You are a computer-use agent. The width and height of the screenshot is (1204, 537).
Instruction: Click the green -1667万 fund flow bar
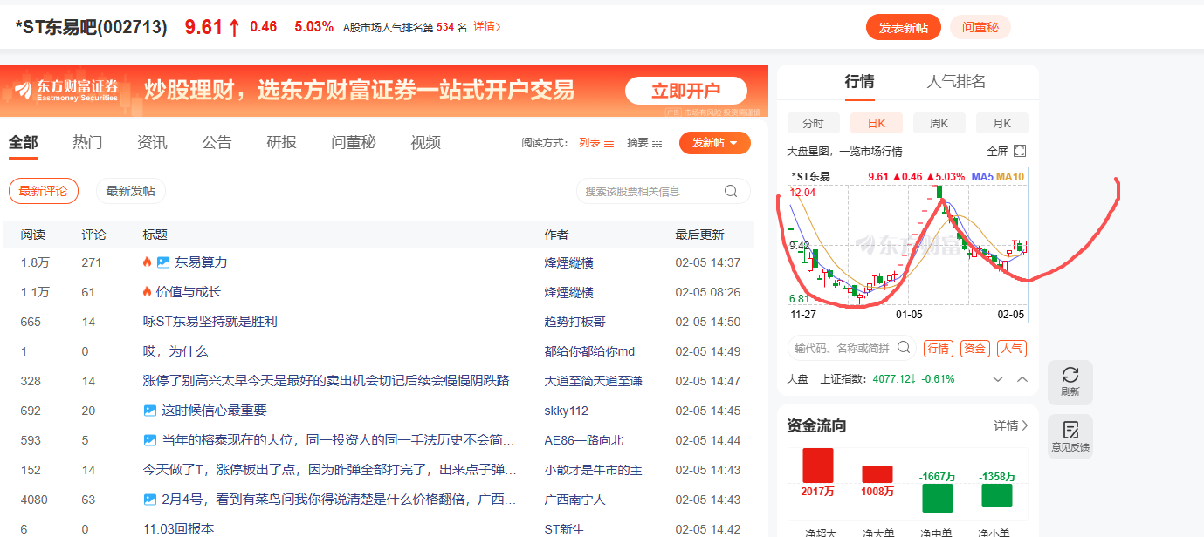click(x=937, y=499)
